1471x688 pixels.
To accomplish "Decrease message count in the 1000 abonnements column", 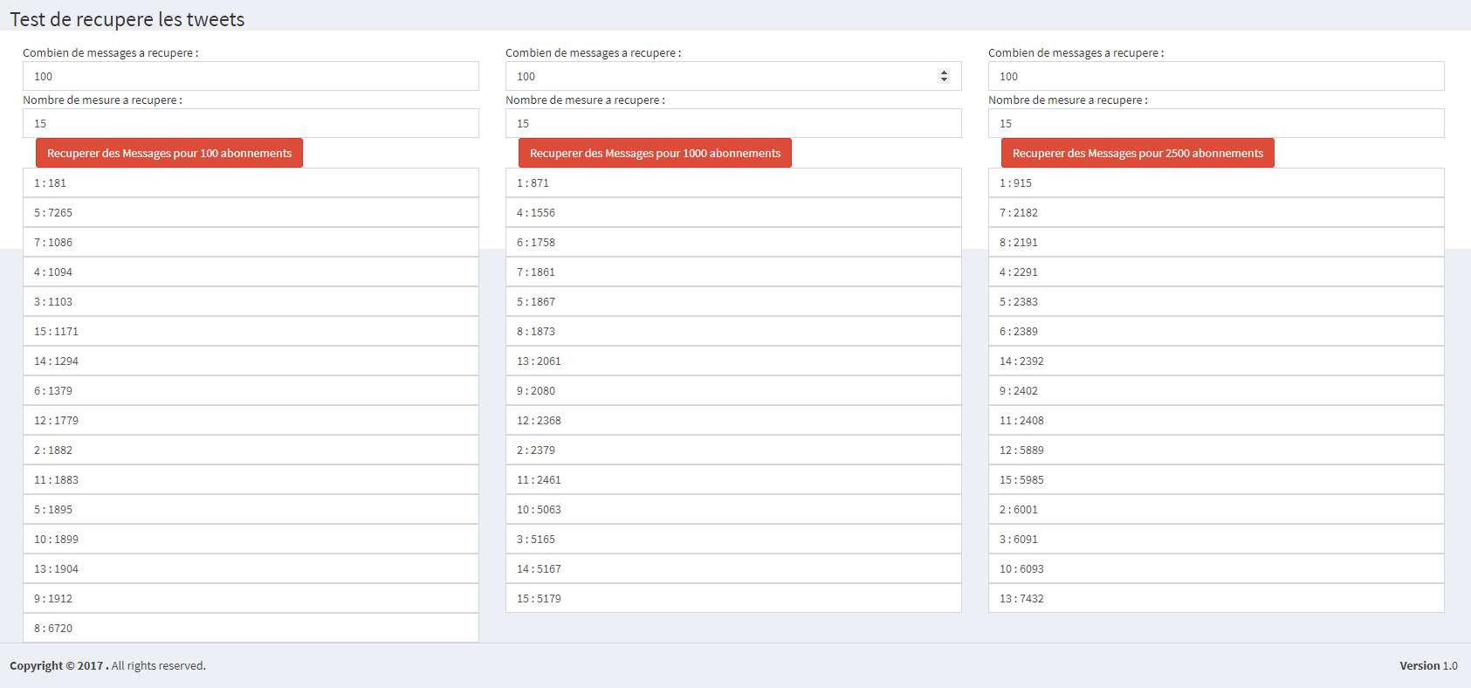I will click(944, 79).
